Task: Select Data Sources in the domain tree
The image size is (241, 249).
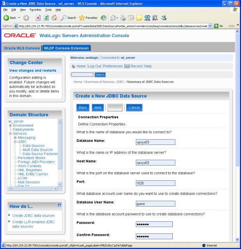Action: [34, 146]
